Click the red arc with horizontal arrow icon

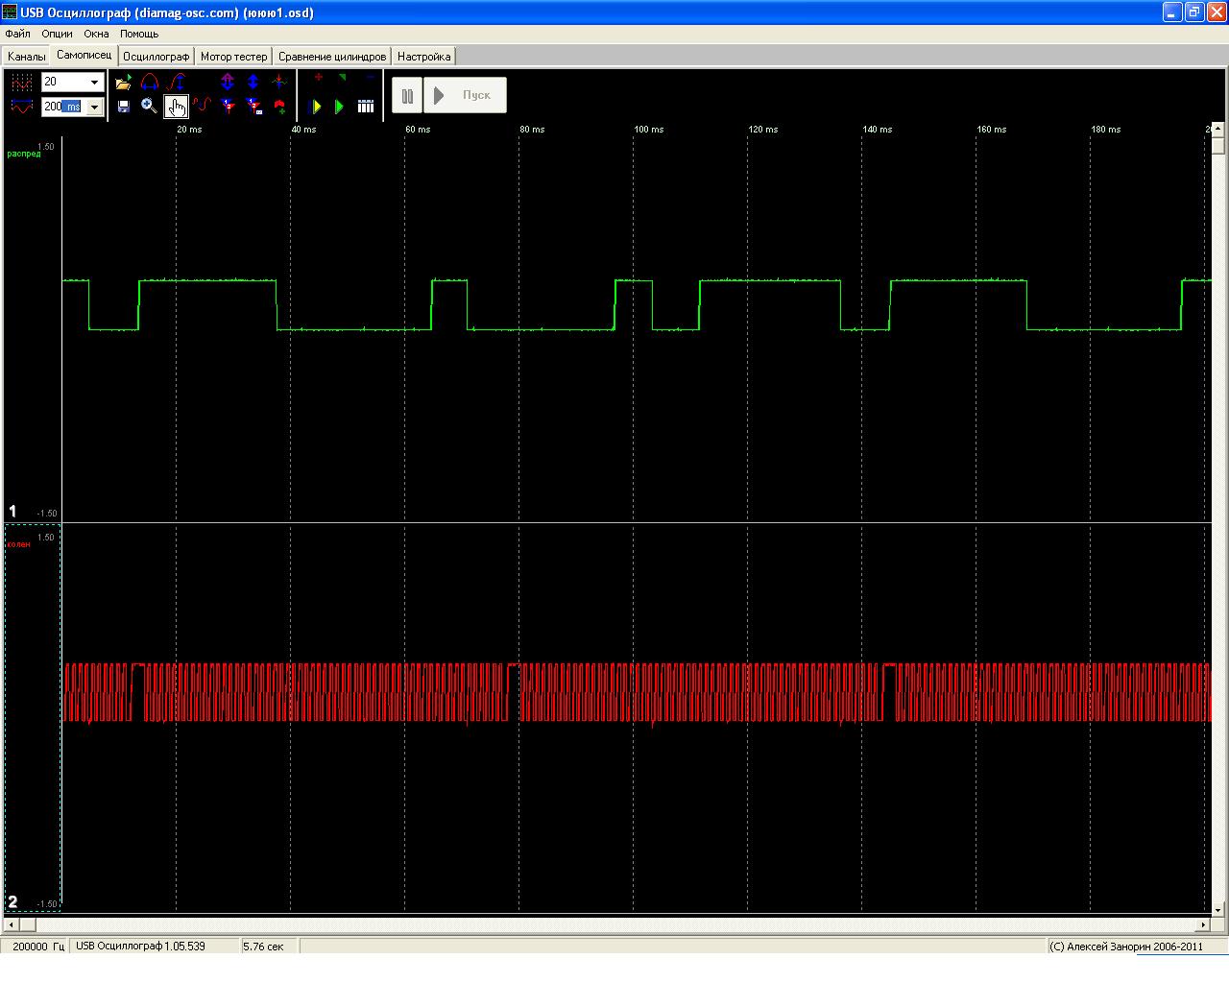[149, 83]
